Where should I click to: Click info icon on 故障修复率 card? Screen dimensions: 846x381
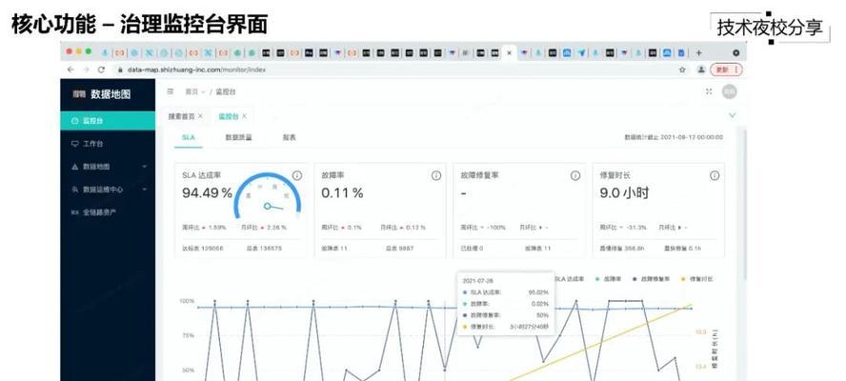point(575,175)
